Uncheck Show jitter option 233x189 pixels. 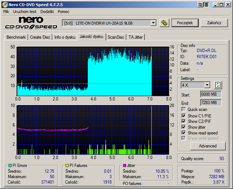coord(184,127)
